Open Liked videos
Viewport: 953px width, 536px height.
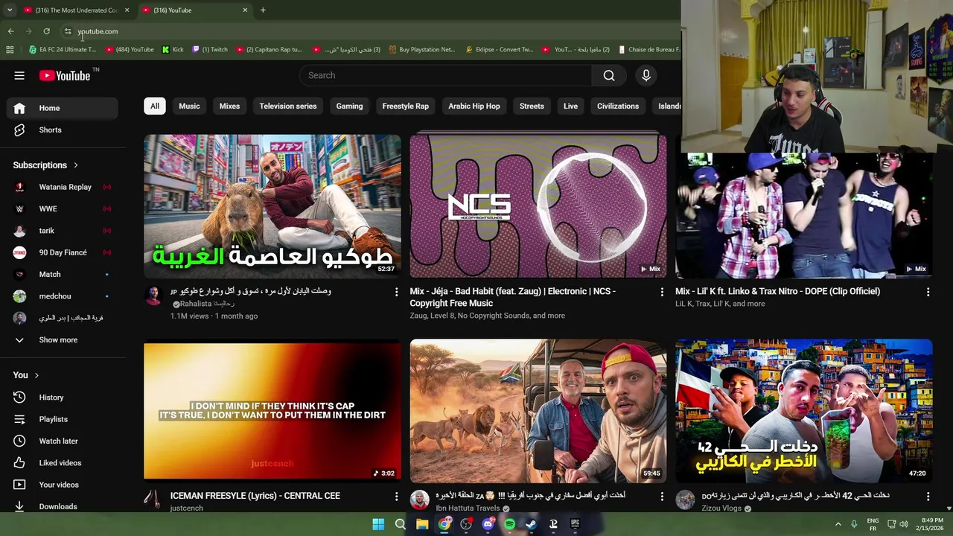pyautogui.click(x=63, y=463)
